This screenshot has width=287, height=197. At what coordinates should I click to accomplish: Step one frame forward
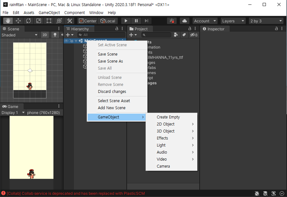[x=147, y=21]
